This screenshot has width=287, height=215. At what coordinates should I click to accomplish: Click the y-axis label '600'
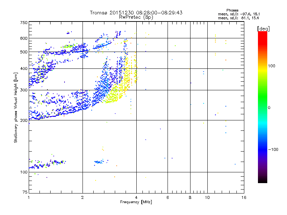coord(24,38)
